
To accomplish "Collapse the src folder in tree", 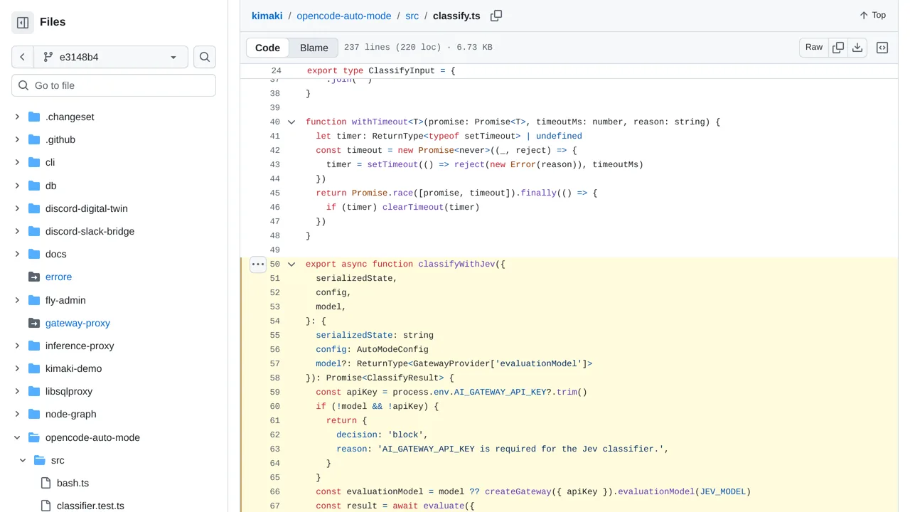I will (x=23, y=460).
